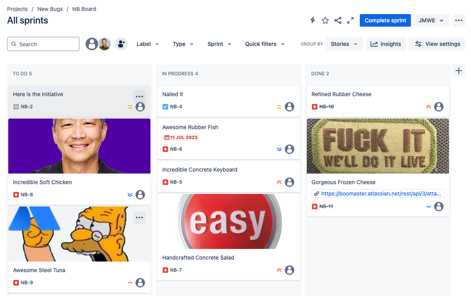Click assignee avatar on NB-7 card
Screen dimensions: 471x296
click(289, 270)
